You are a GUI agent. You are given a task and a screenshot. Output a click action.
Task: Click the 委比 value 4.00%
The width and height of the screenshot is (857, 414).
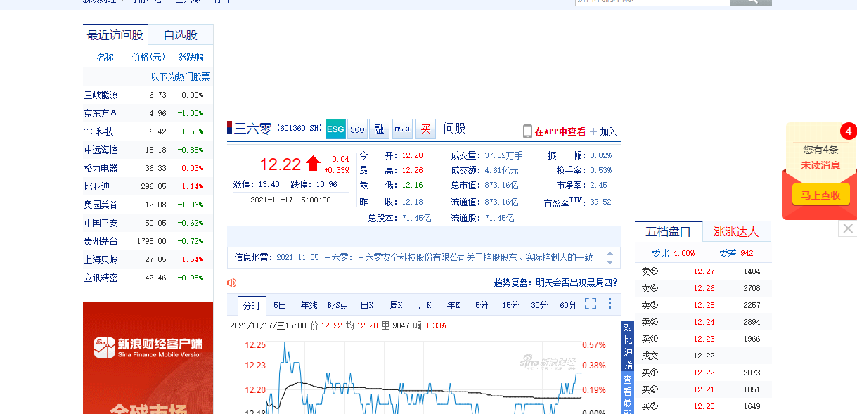[683, 253]
